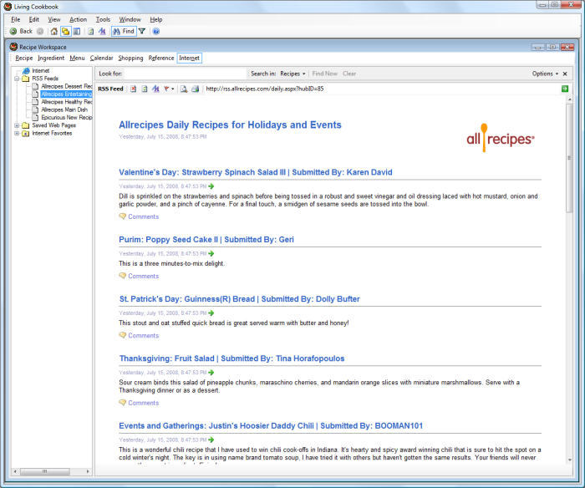Screen dimensions: 585x488
Task: Open the Help menu
Action: tap(156, 19)
